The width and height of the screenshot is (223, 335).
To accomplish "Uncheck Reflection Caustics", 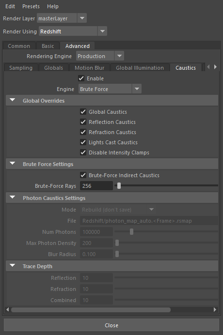I will [83, 122].
